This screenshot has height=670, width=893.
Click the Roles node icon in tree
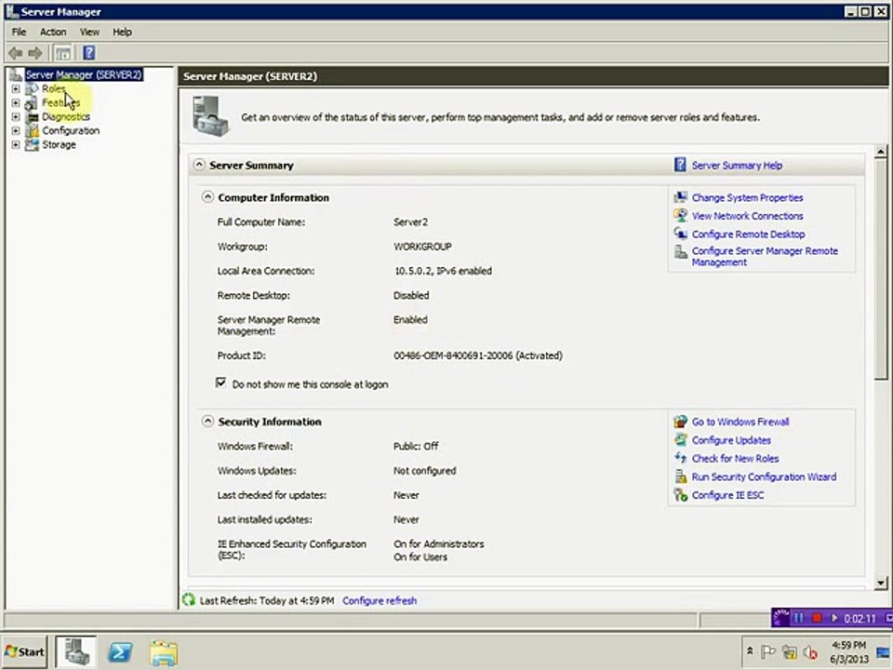[32, 89]
